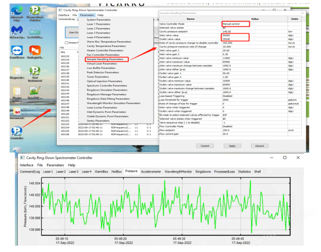Viewport: 321px width, 252px height.
Task: Click the Value column header
Action: pos(255,19)
